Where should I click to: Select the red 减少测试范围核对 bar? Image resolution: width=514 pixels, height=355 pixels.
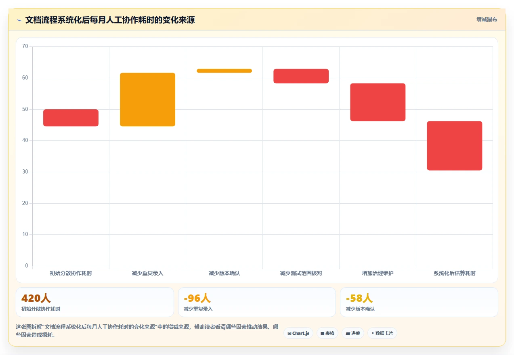click(x=301, y=76)
